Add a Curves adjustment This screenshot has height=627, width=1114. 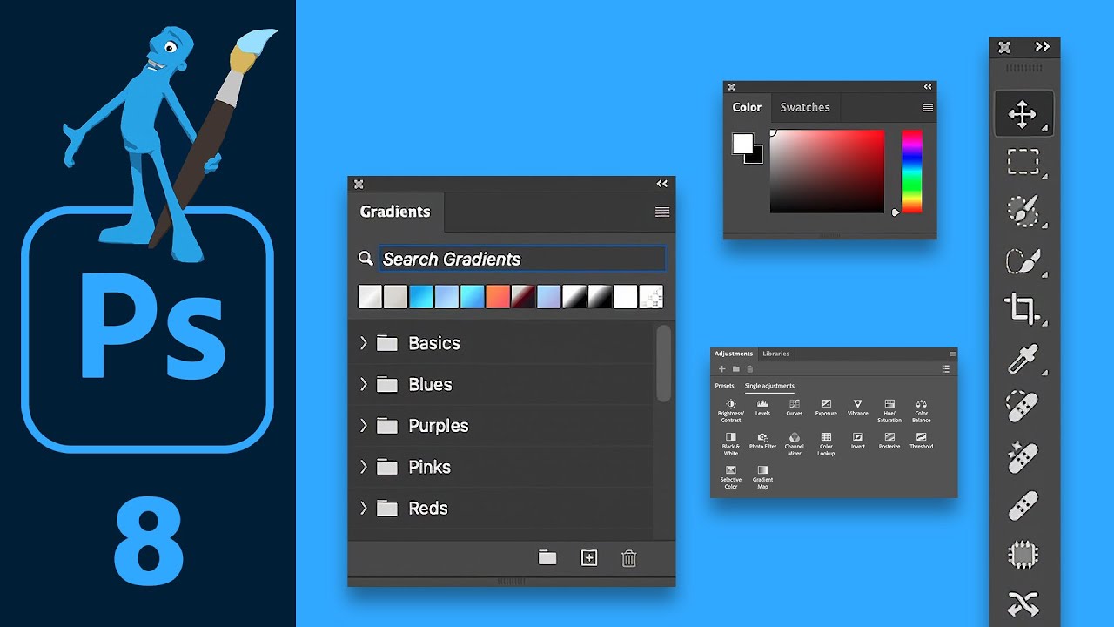click(795, 408)
